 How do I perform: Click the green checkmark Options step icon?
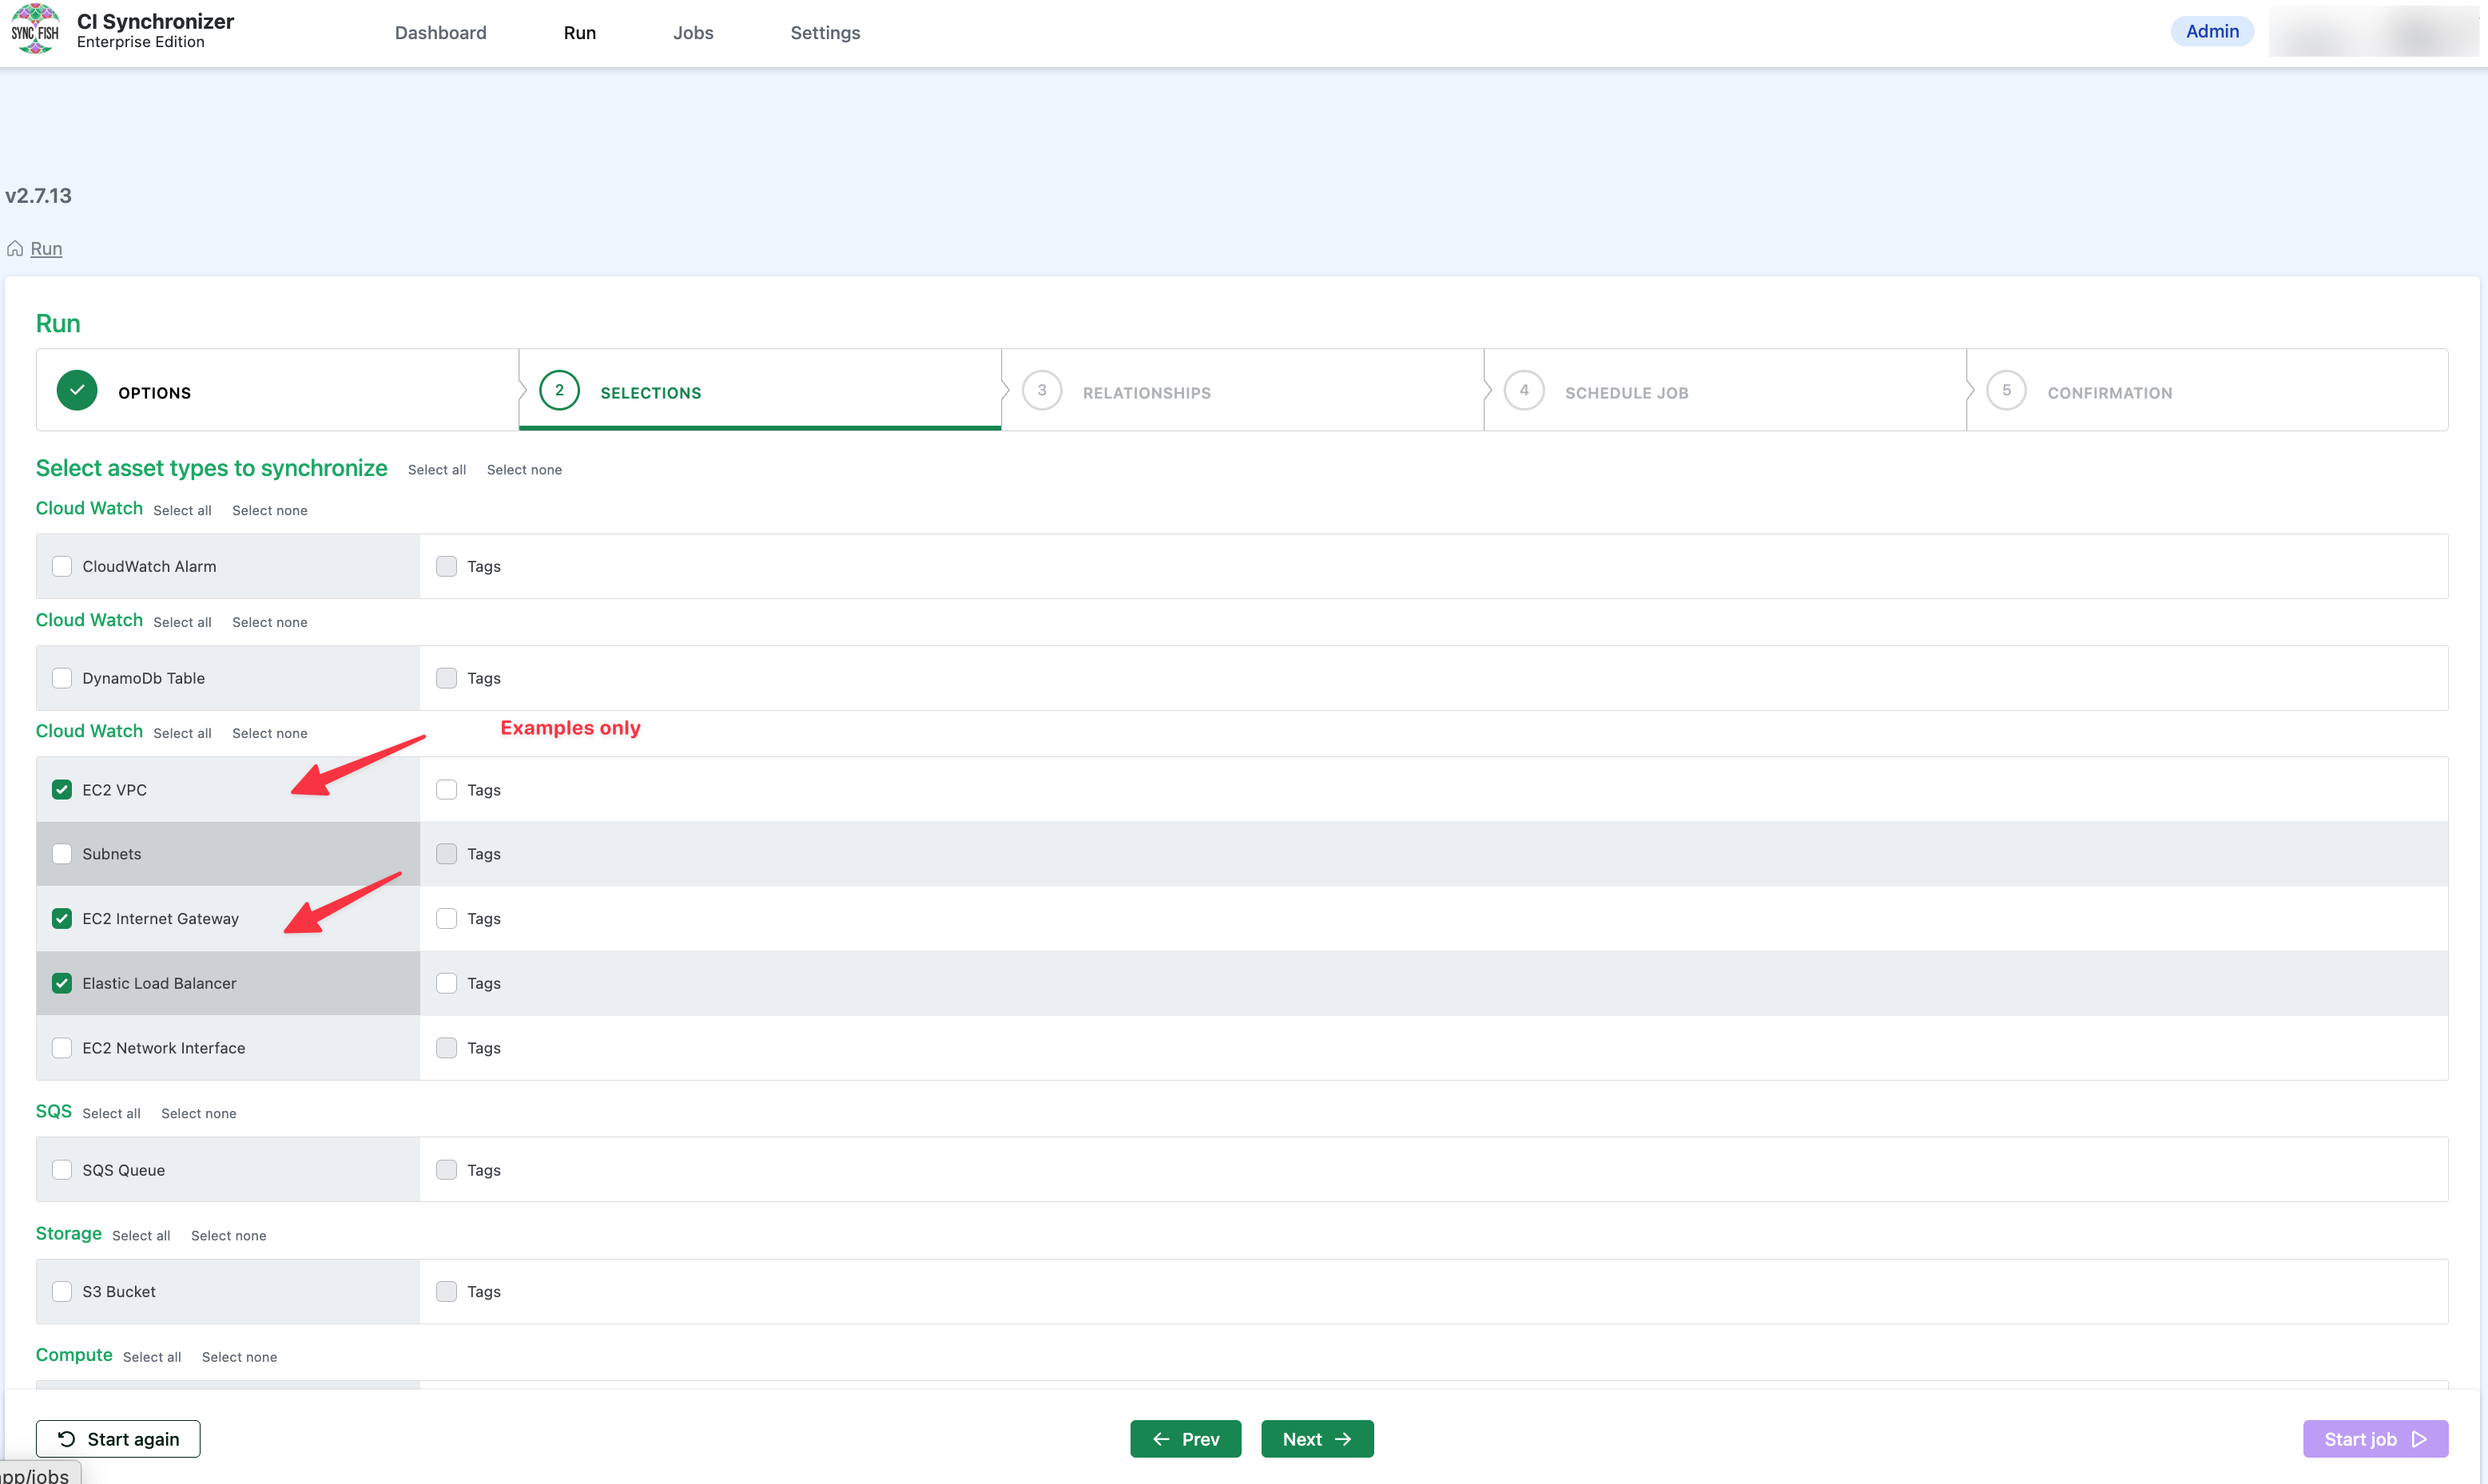77,391
